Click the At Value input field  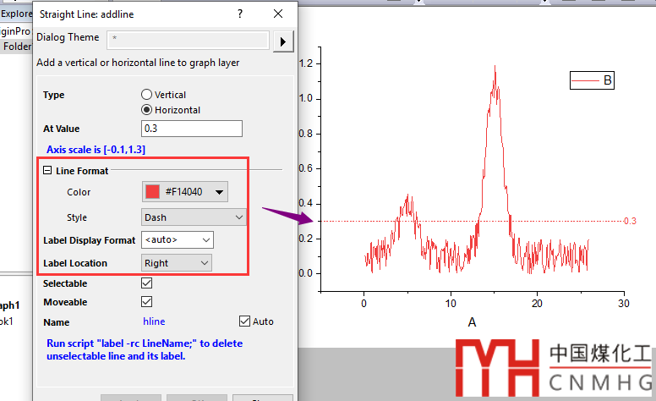(x=192, y=129)
